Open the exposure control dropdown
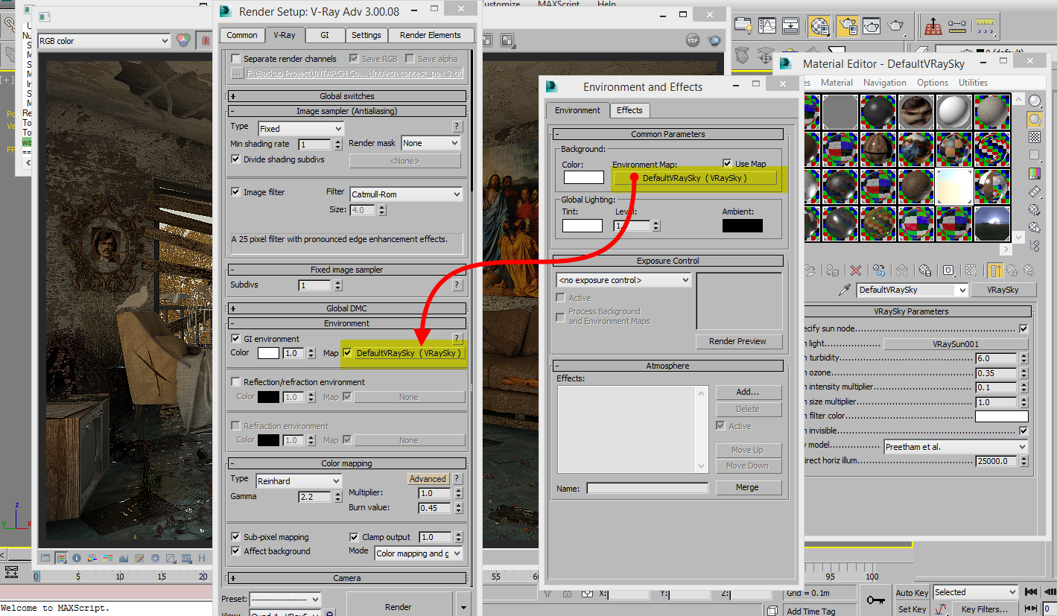Viewport: 1057px width, 616px height. coord(623,279)
